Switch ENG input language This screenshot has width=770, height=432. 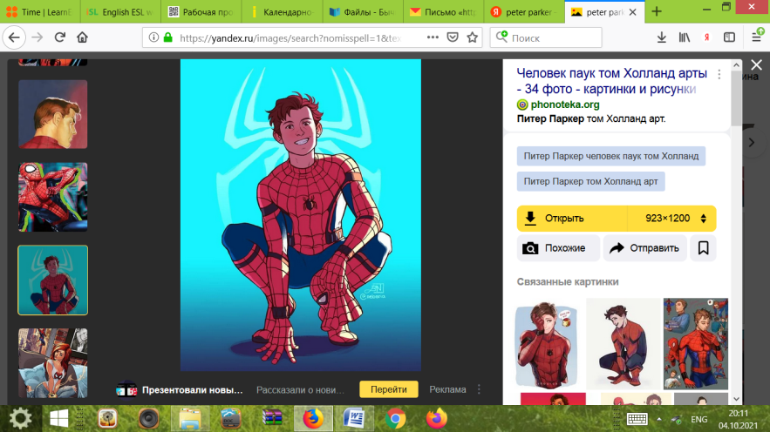(699, 419)
